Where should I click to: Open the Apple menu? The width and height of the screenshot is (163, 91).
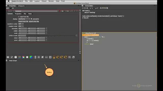[9, 1]
